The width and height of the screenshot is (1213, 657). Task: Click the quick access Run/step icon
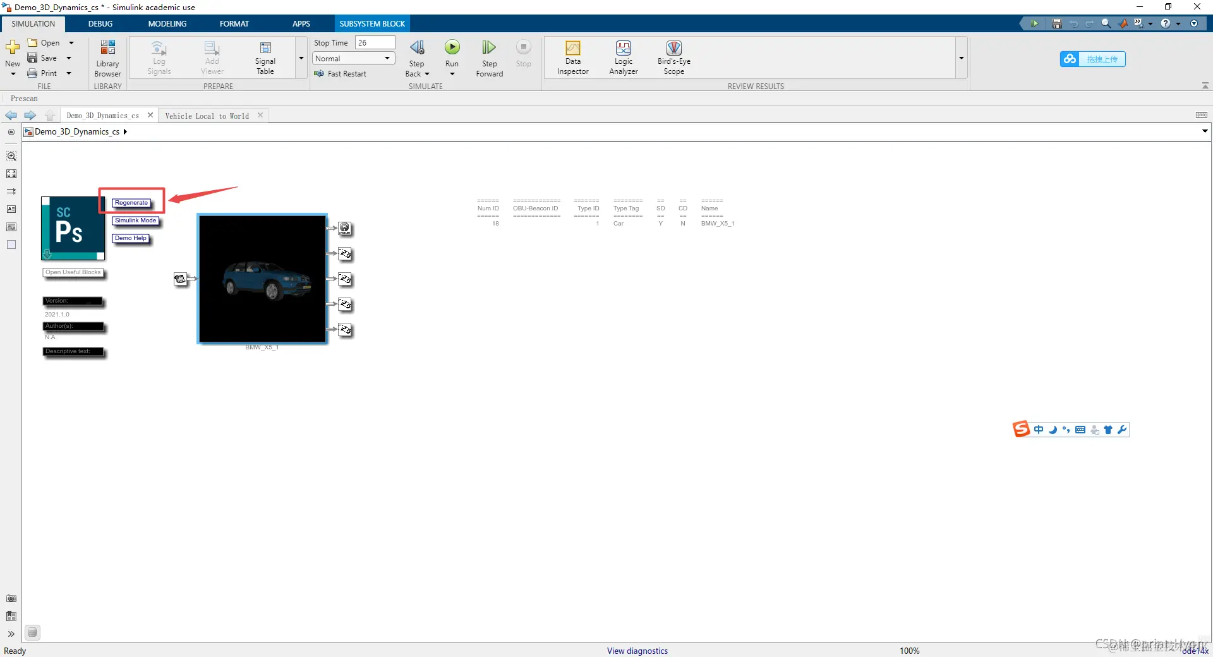coord(1034,23)
